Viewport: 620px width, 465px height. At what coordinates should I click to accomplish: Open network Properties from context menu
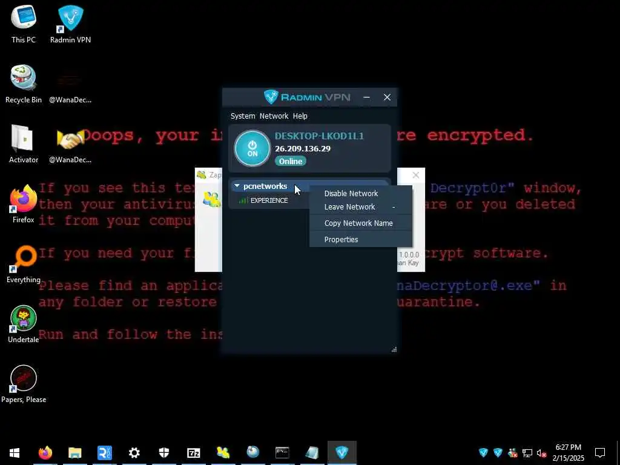[x=361, y=240]
